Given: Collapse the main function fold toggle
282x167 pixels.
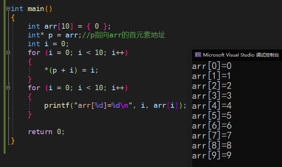Looking at the screenshot, I should coord(8,8).
